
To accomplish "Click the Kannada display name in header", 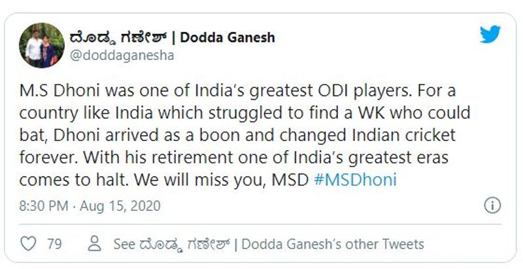I will [118, 39].
